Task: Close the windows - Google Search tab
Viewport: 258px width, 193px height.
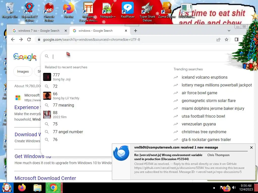Action: (x=126, y=31)
